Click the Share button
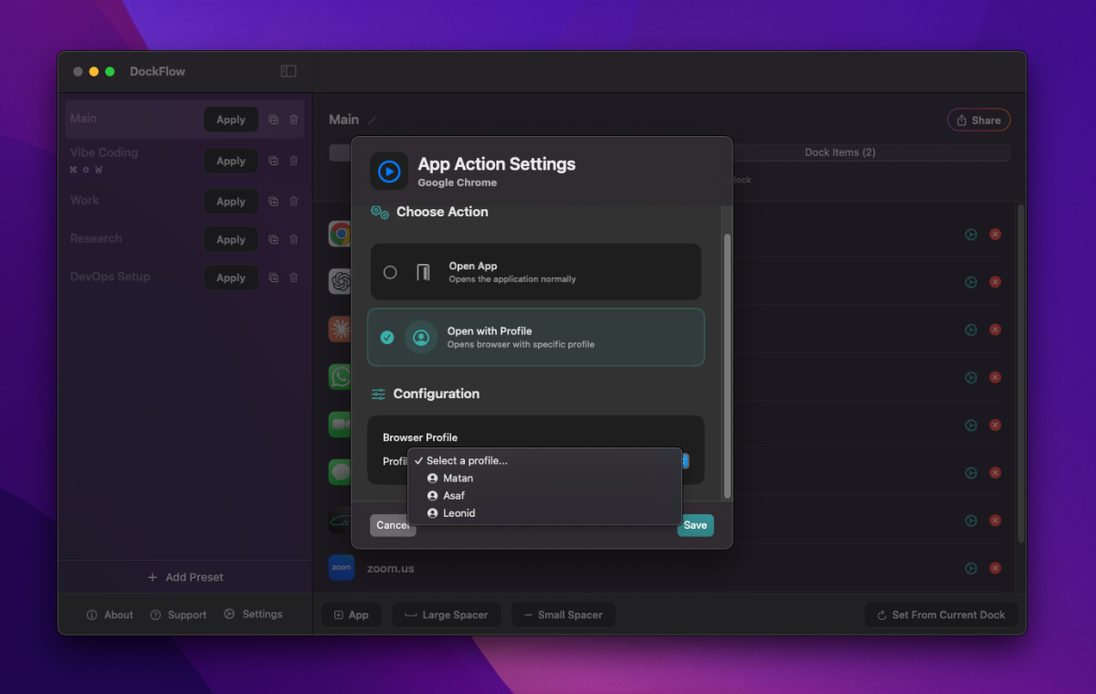 click(979, 121)
